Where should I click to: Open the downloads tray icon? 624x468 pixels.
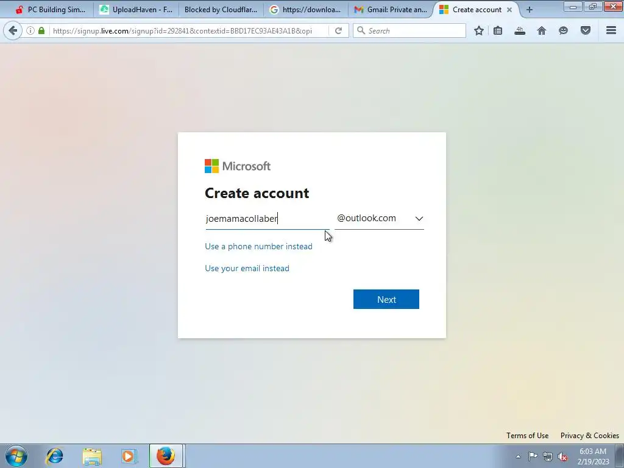(519, 30)
